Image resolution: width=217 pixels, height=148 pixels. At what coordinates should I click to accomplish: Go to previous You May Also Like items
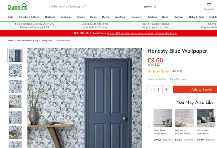tap(149, 128)
